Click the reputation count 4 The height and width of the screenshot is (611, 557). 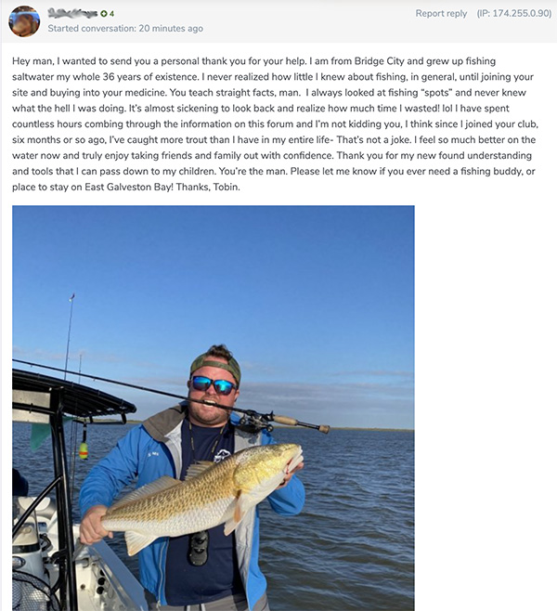(111, 14)
